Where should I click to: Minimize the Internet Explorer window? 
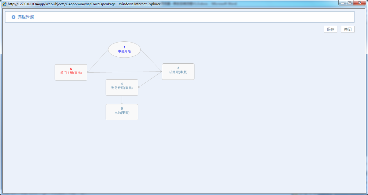click(343, 3)
